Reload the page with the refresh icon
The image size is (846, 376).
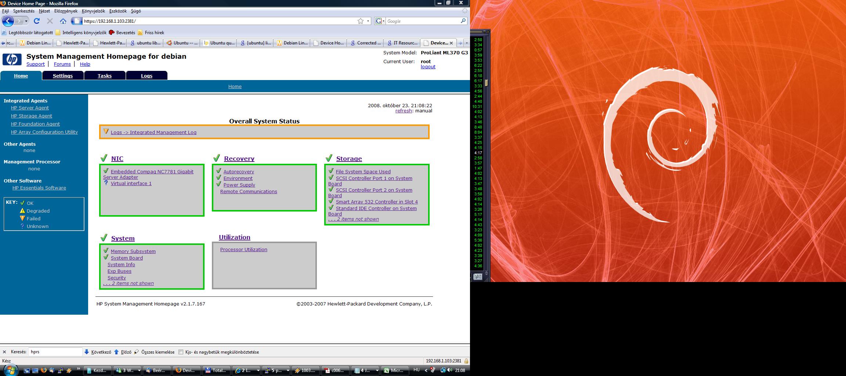coord(37,21)
